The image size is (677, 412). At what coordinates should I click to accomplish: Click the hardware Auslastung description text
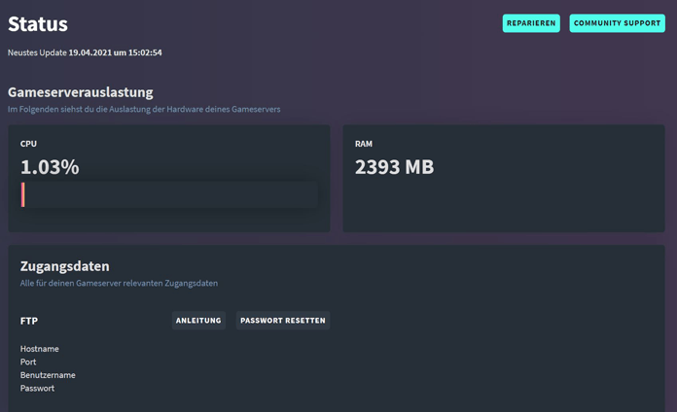click(x=144, y=110)
